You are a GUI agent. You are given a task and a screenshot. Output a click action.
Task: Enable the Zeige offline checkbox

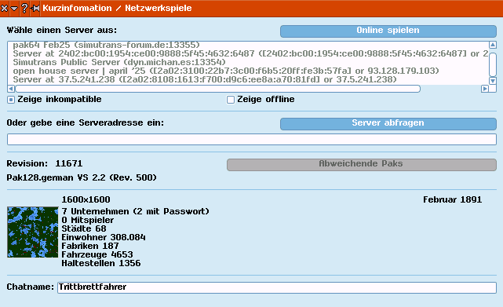[231, 100]
